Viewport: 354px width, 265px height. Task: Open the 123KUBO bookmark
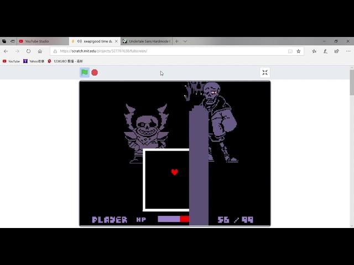click(x=65, y=61)
